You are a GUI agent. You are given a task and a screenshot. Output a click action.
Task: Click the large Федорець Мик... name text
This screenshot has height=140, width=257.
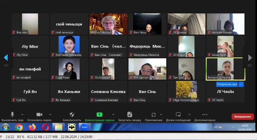[x=147, y=47]
